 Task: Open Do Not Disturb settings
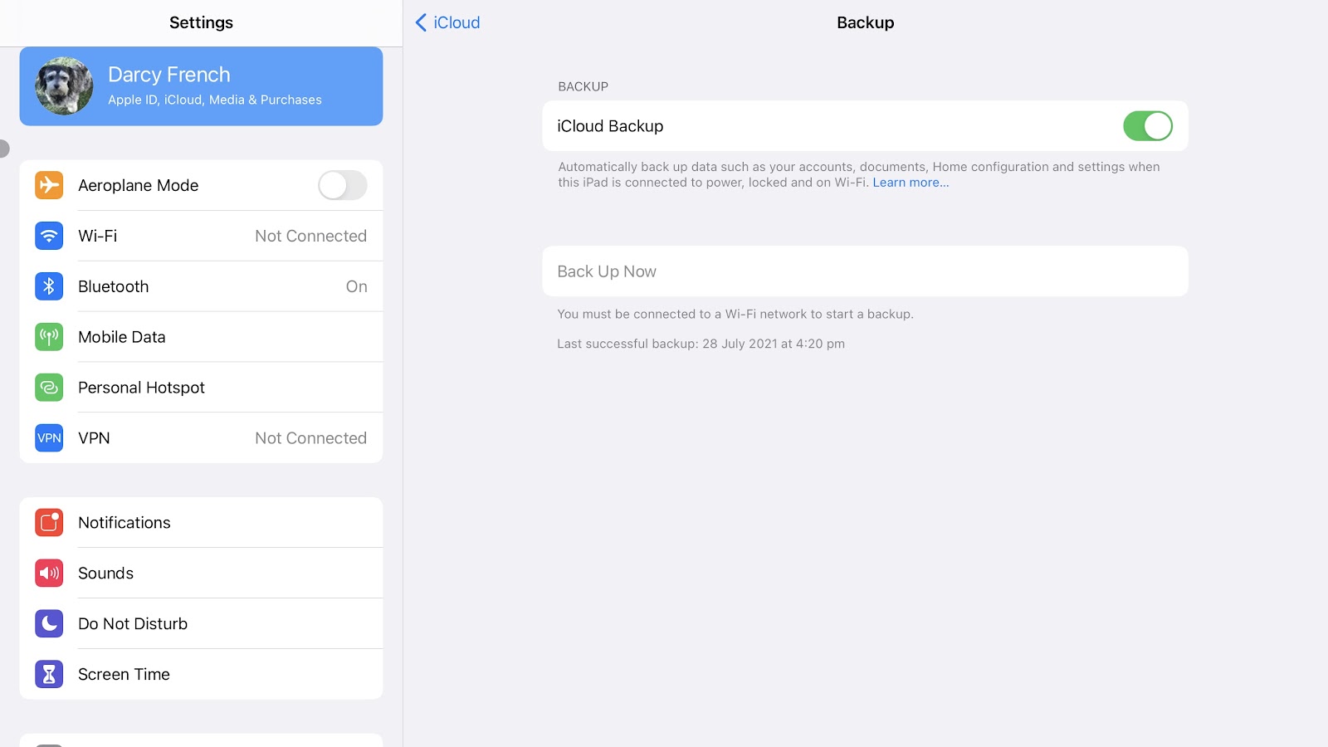click(x=201, y=624)
